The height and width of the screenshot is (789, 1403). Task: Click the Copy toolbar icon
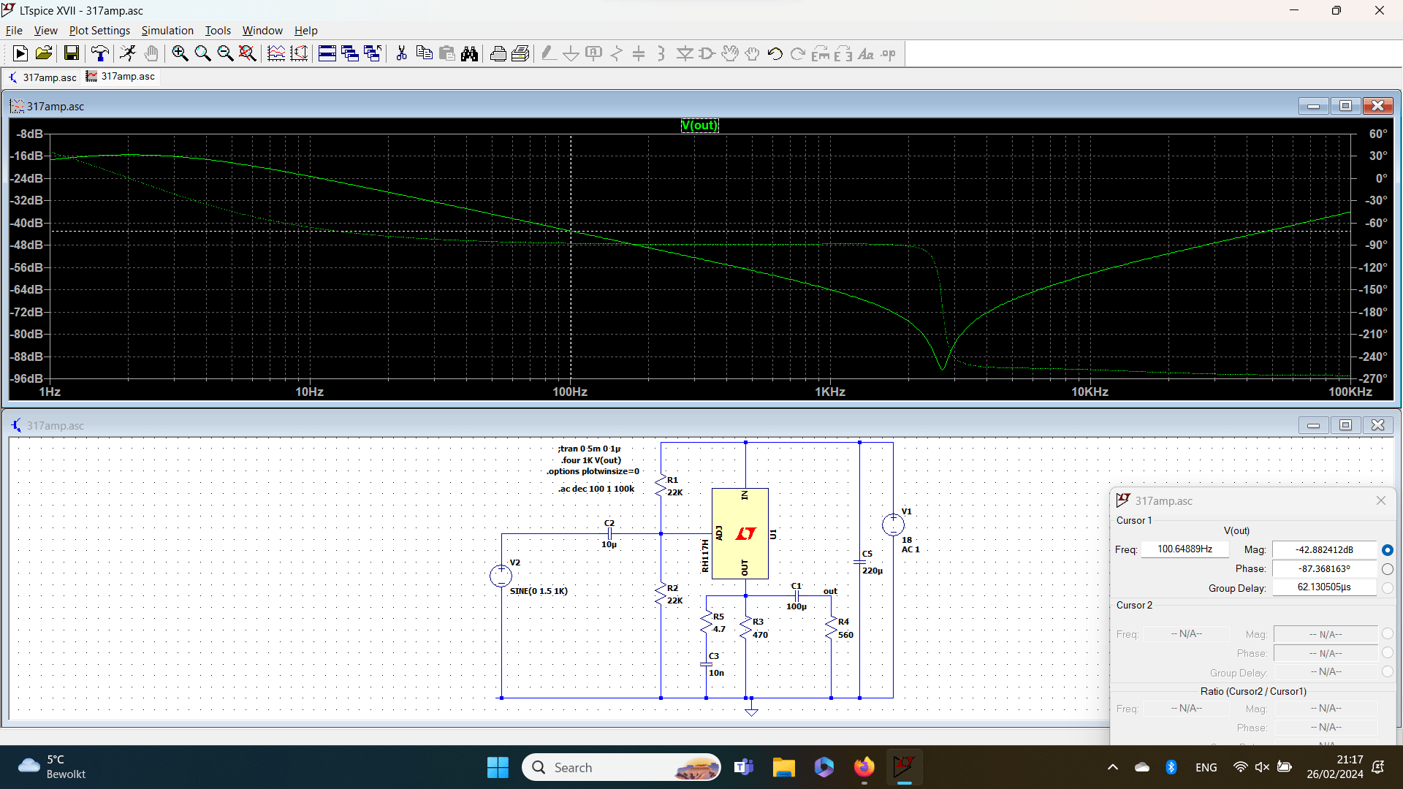coord(424,53)
